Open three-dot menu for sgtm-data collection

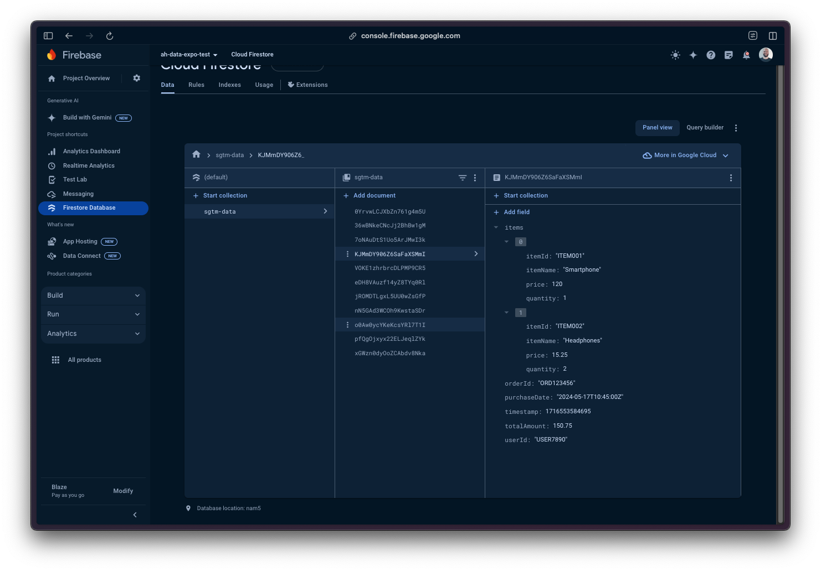[x=475, y=178]
